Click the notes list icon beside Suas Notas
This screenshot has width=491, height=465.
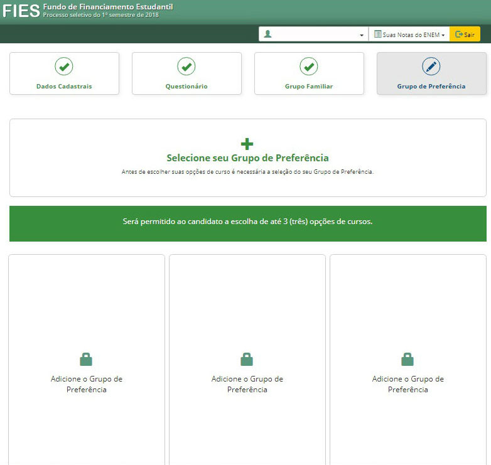(377, 34)
